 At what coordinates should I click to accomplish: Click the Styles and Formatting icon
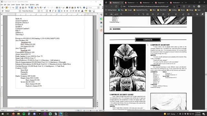click(3, 11)
